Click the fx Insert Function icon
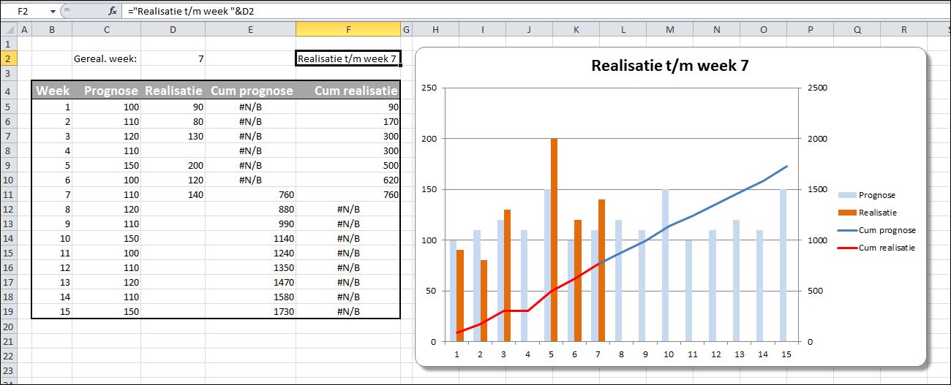 pos(112,12)
